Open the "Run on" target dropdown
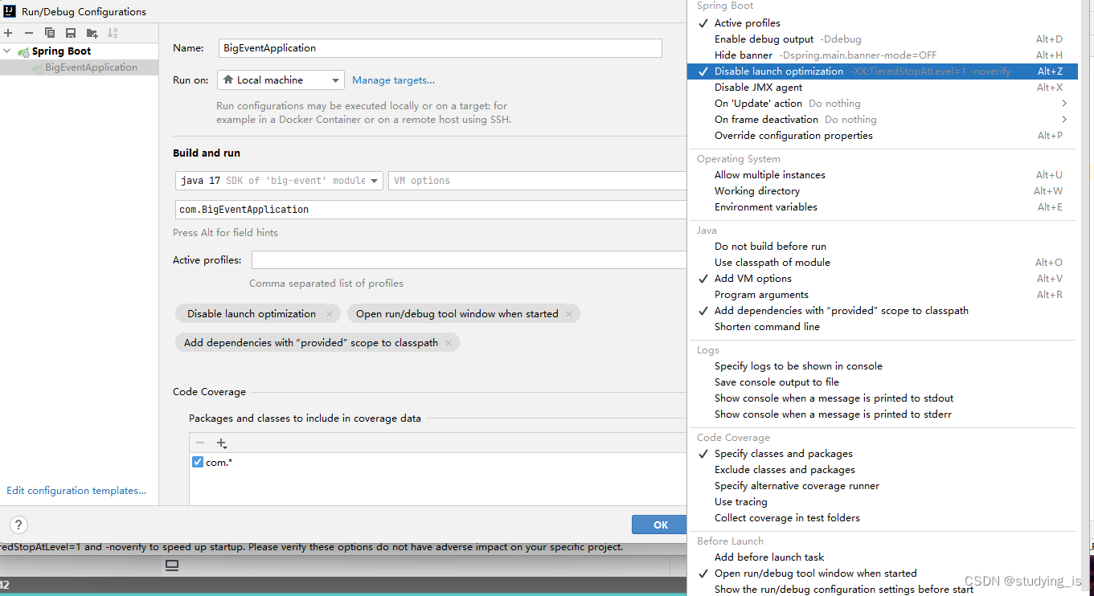This screenshot has height=596, width=1094. (x=338, y=80)
